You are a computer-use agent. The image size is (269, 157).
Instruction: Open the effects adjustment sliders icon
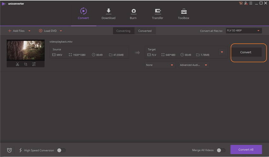pos(34,64)
